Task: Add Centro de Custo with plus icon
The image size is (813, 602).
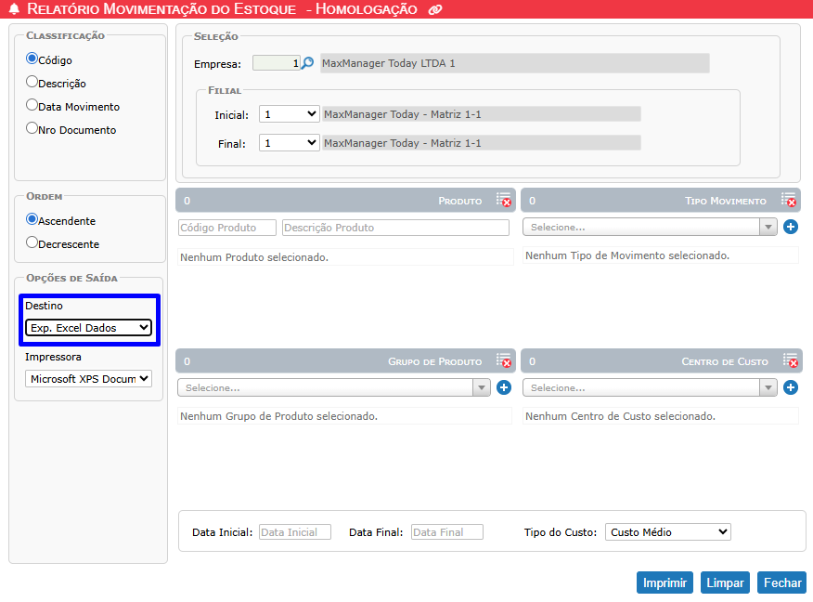Action: [x=791, y=387]
